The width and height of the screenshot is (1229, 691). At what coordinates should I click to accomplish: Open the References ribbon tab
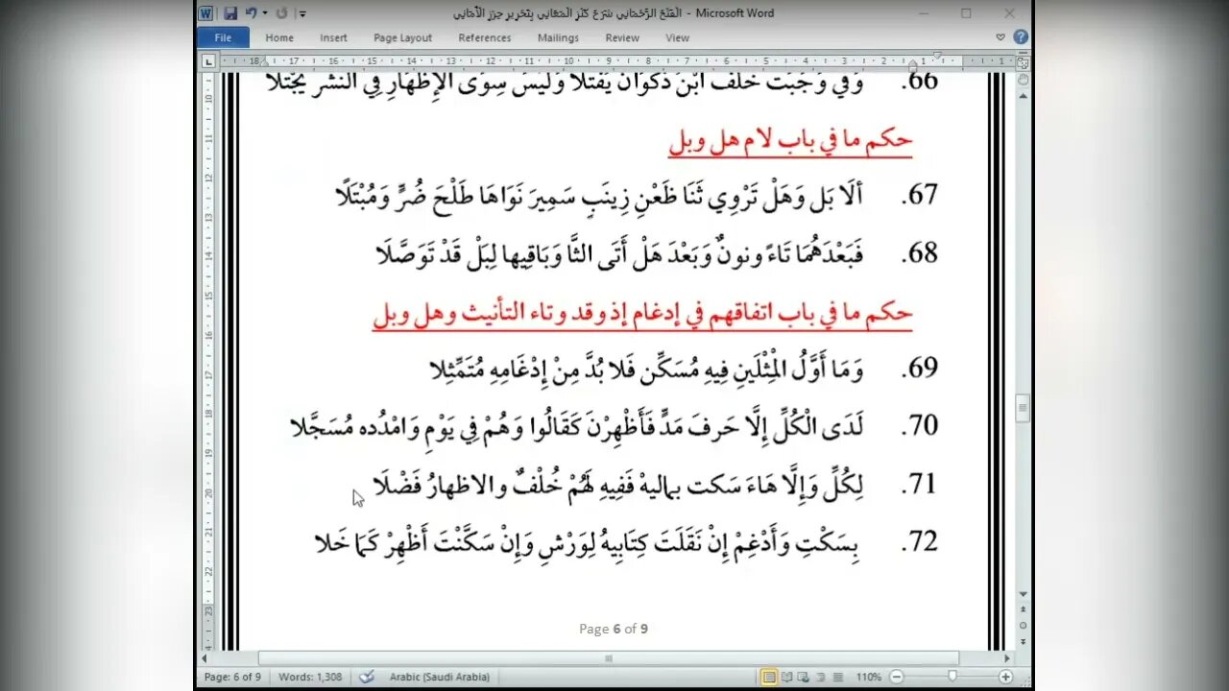[x=484, y=37]
